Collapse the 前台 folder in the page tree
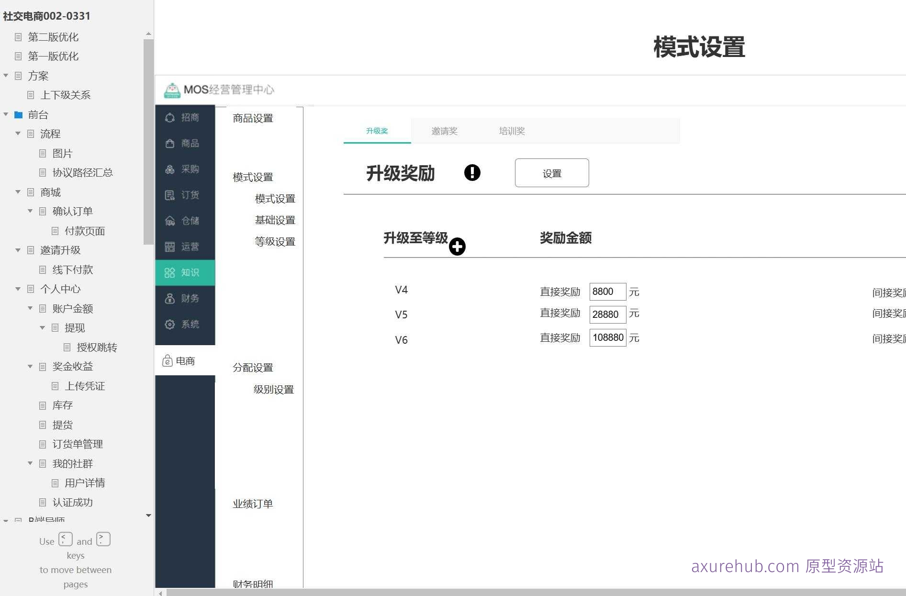Image resolution: width=906 pixels, height=596 pixels. [x=6, y=114]
